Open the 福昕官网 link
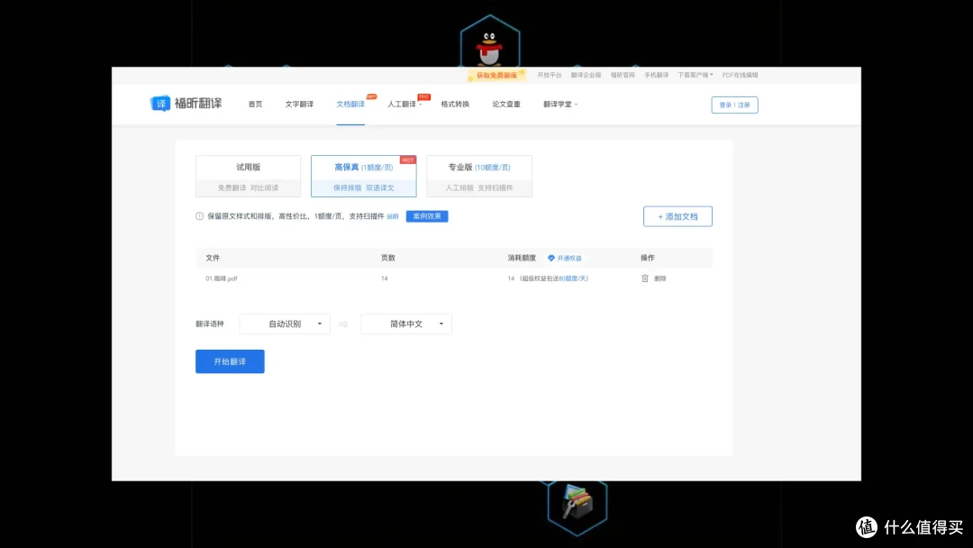 pos(623,75)
